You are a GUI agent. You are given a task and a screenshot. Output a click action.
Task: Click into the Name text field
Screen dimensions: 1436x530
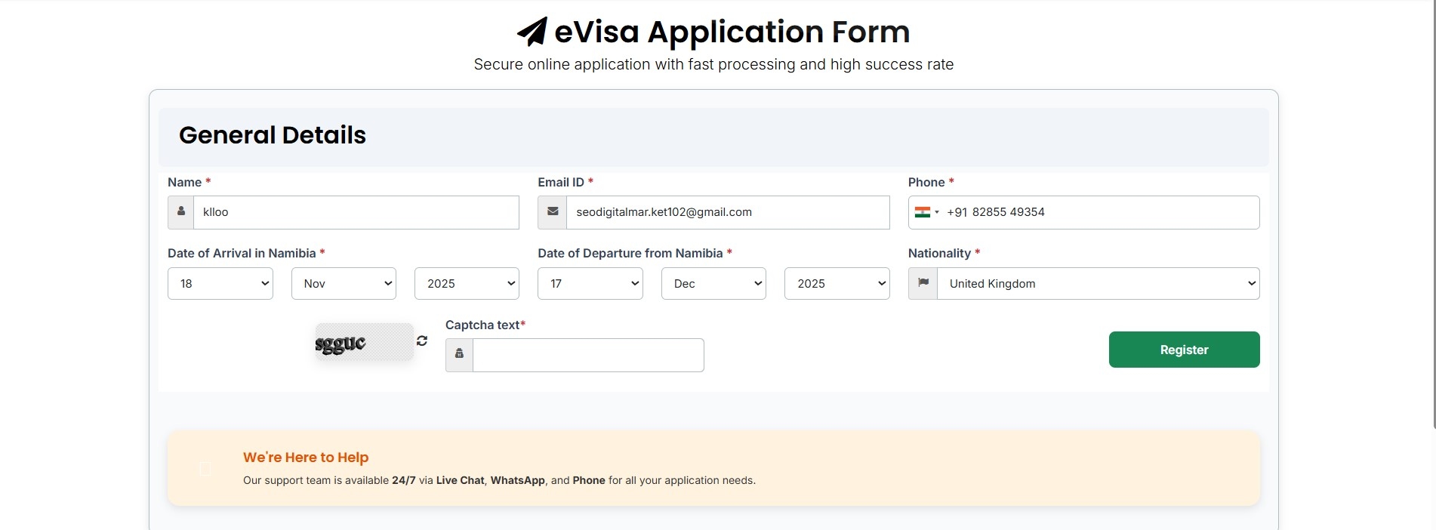click(356, 212)
